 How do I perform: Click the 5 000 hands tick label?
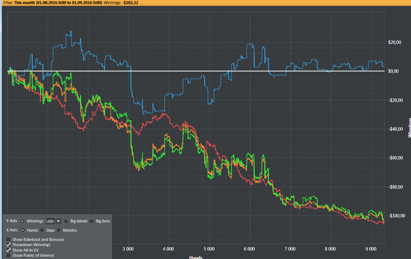209,249
